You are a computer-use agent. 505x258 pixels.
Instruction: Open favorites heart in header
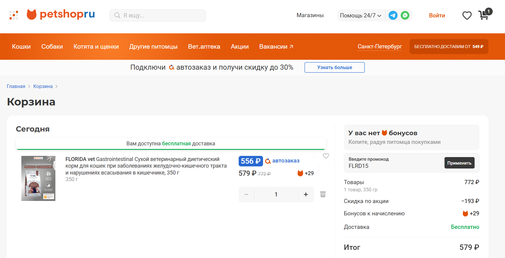(467, 15)
